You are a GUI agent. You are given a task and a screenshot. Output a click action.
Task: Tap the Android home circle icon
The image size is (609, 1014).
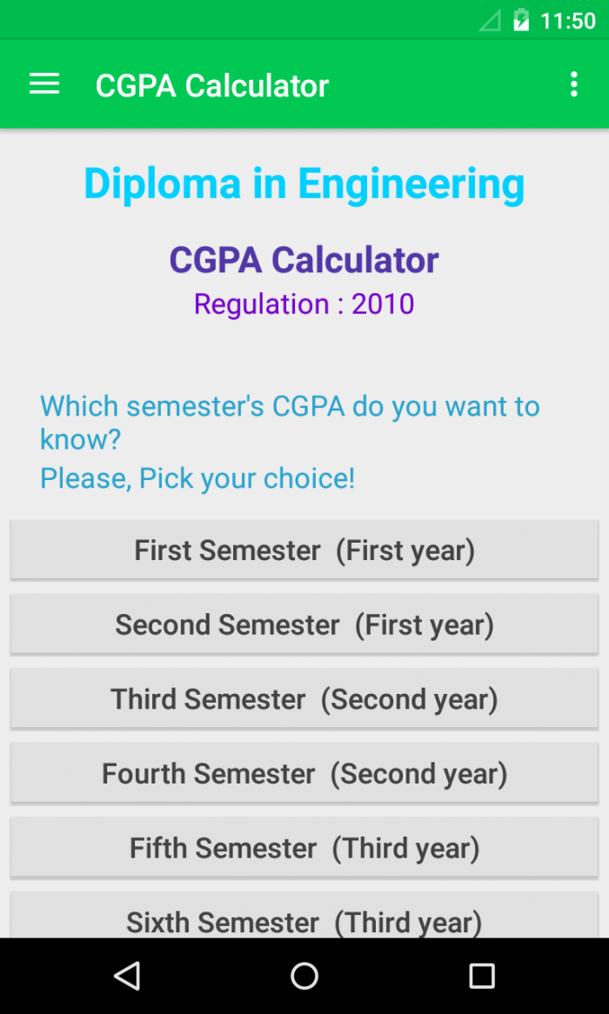[304, 975]
